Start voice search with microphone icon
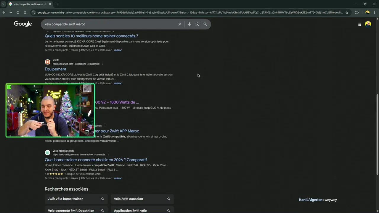The image size is (379, 213). pos(189,24)
